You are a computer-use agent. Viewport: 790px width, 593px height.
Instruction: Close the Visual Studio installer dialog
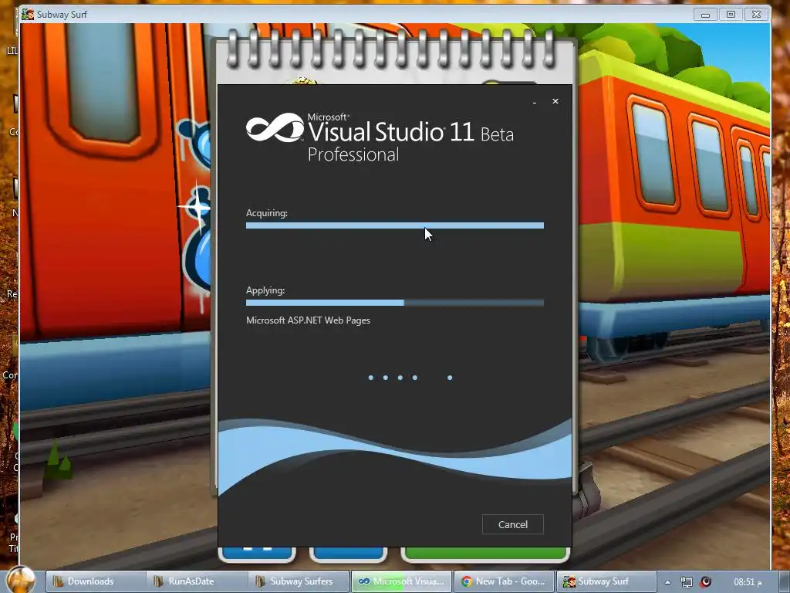[x=555, y=101]
